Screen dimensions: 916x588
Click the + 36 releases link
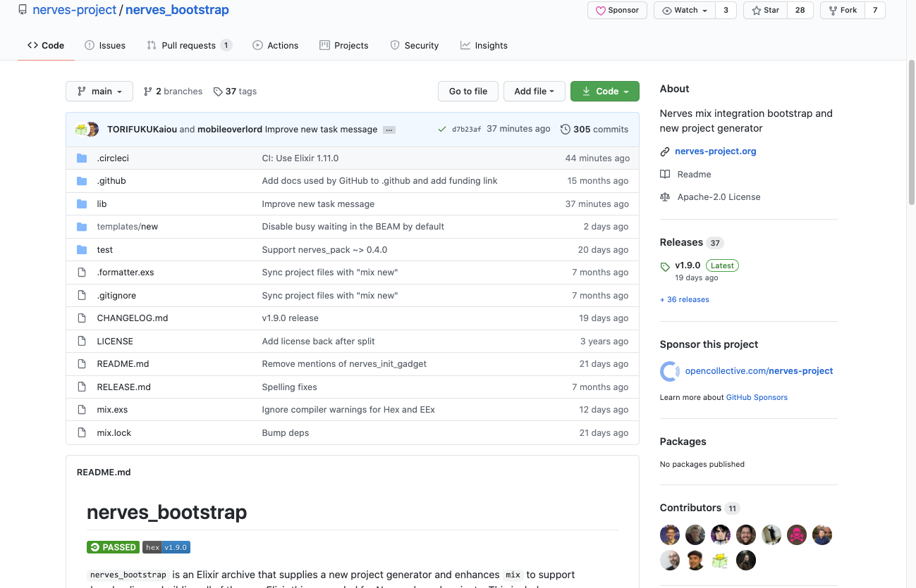tap(685, 300)
